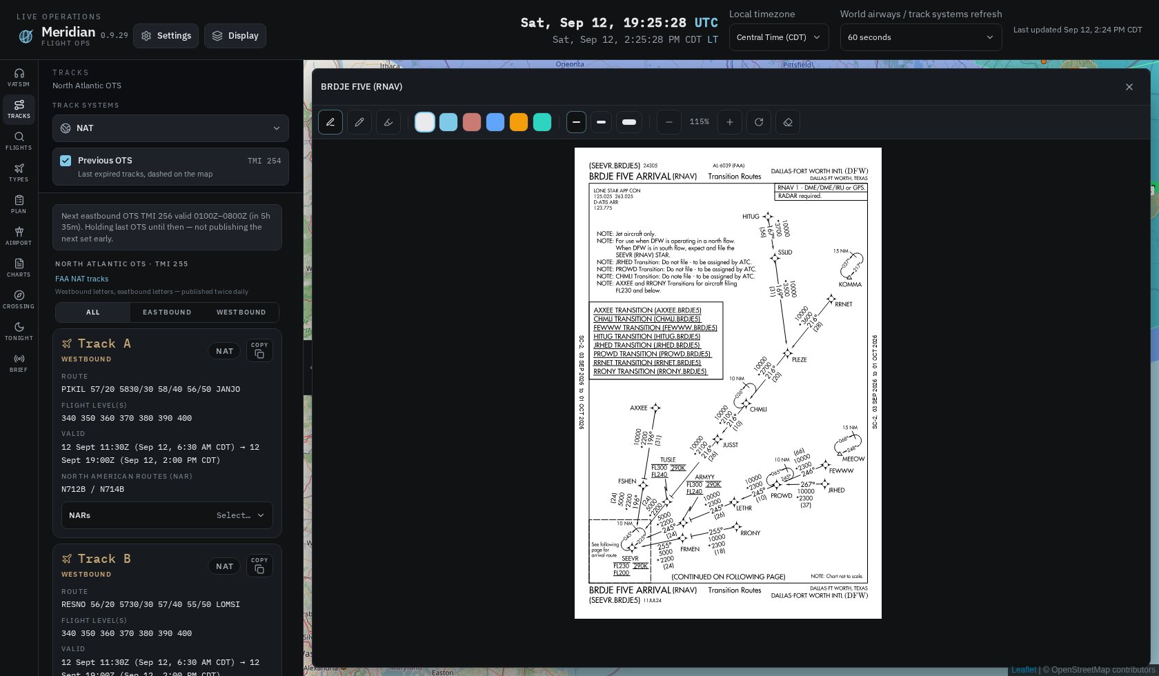Copy Track B route

click(x=259, y=566)
